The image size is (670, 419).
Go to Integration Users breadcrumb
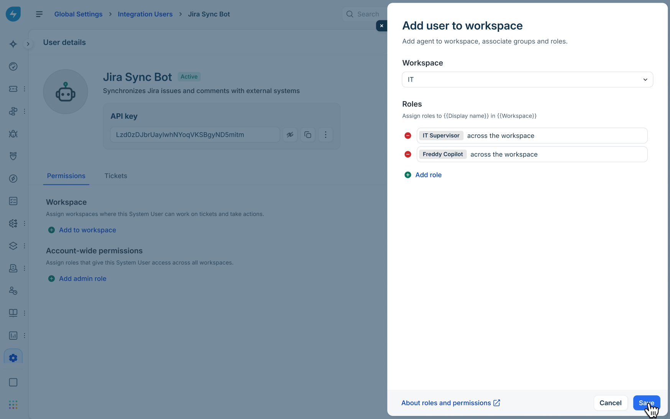tap(145, 14)
